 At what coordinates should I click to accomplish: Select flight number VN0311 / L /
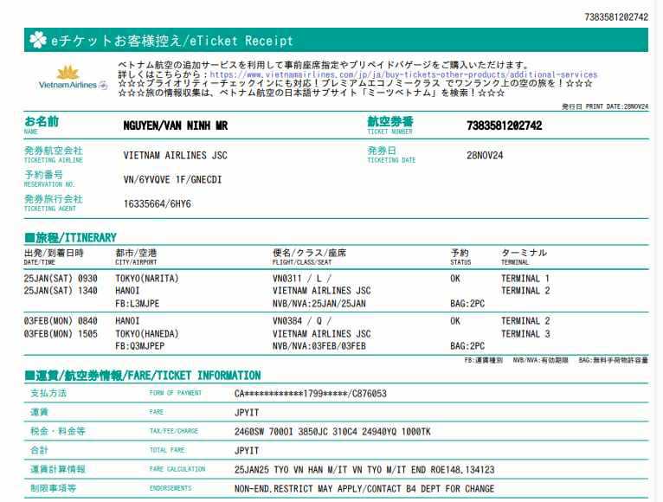[302, 279]
